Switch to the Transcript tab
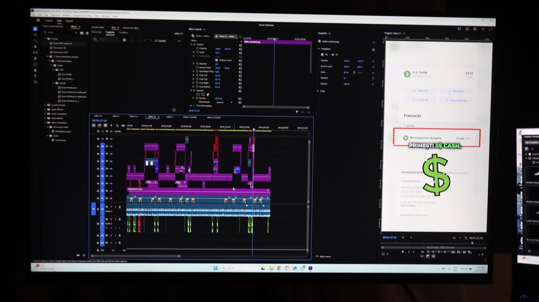This screenshot has width=539, height=302. click(x=96, y=32)
